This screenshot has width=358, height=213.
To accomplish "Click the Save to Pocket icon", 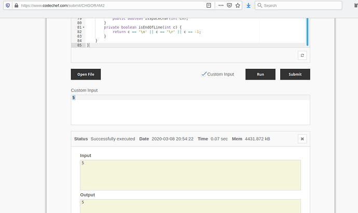I will click(x=229, y=5).
